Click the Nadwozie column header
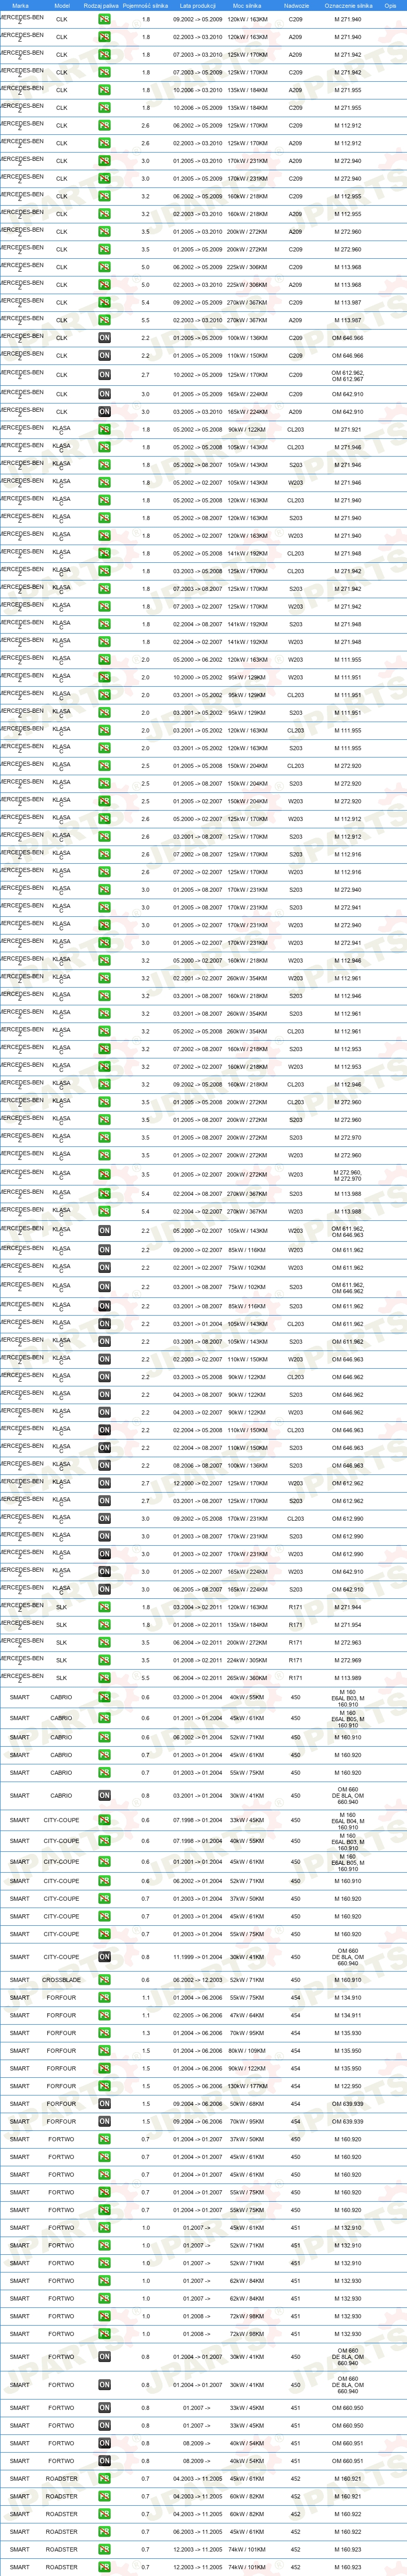This screenshot has height=2576, width=407. (296, 5)
